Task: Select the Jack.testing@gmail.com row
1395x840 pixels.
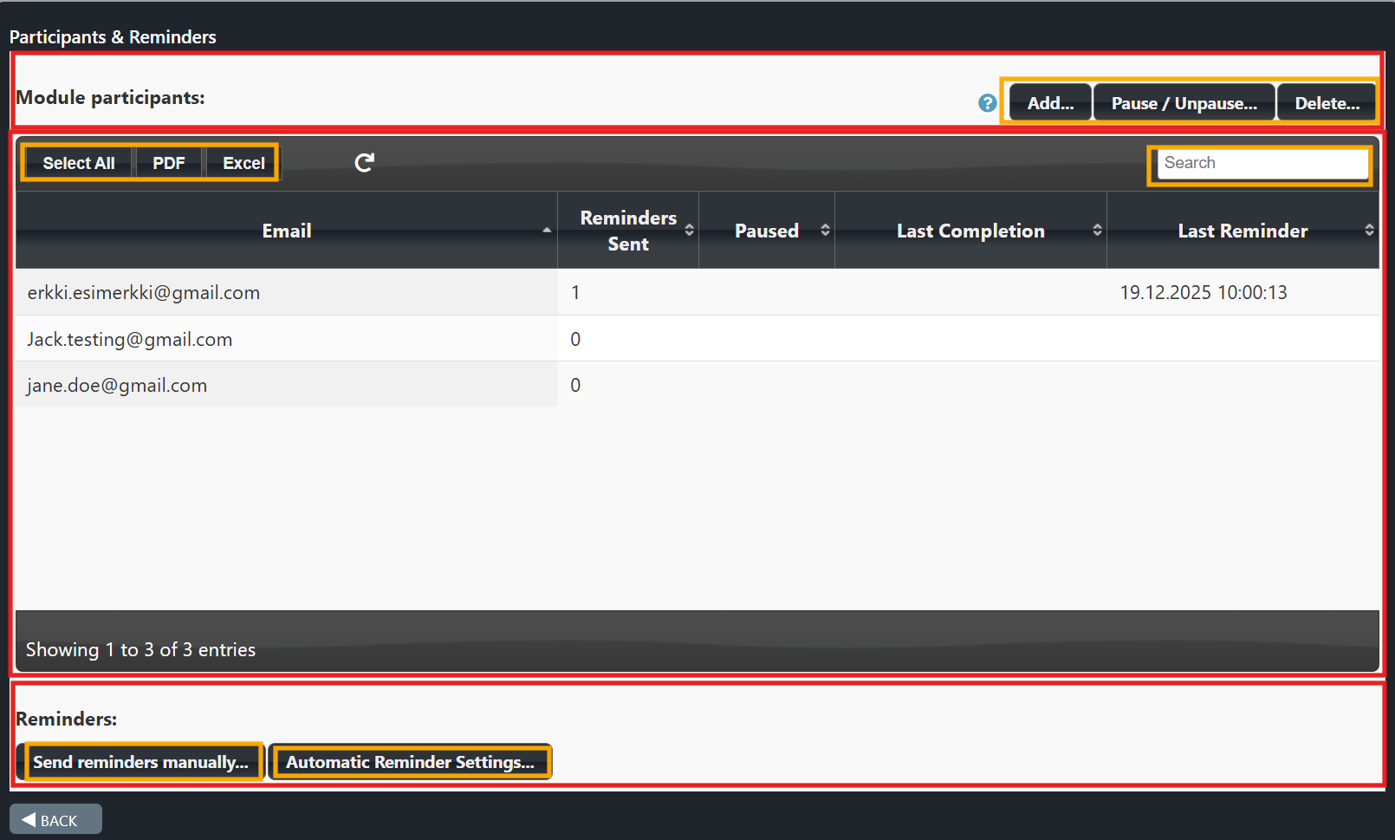Action: point(130,340)
